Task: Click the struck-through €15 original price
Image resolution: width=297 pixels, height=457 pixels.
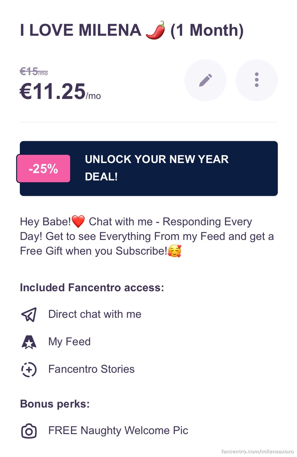Action: (x=34, y=71)
